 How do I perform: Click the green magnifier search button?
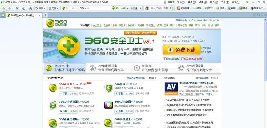[172, 8]
